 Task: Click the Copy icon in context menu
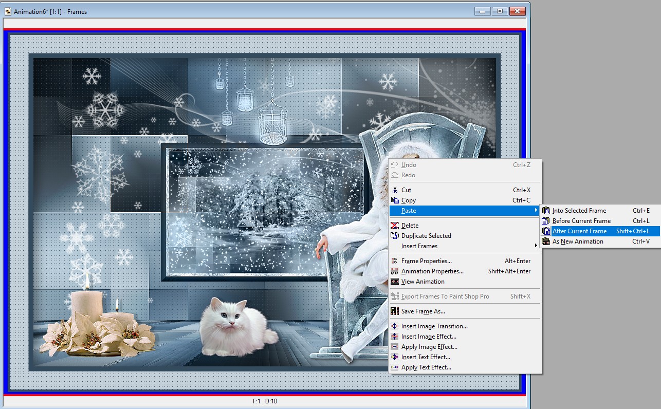pyautogui.click(x=395, y=200)
